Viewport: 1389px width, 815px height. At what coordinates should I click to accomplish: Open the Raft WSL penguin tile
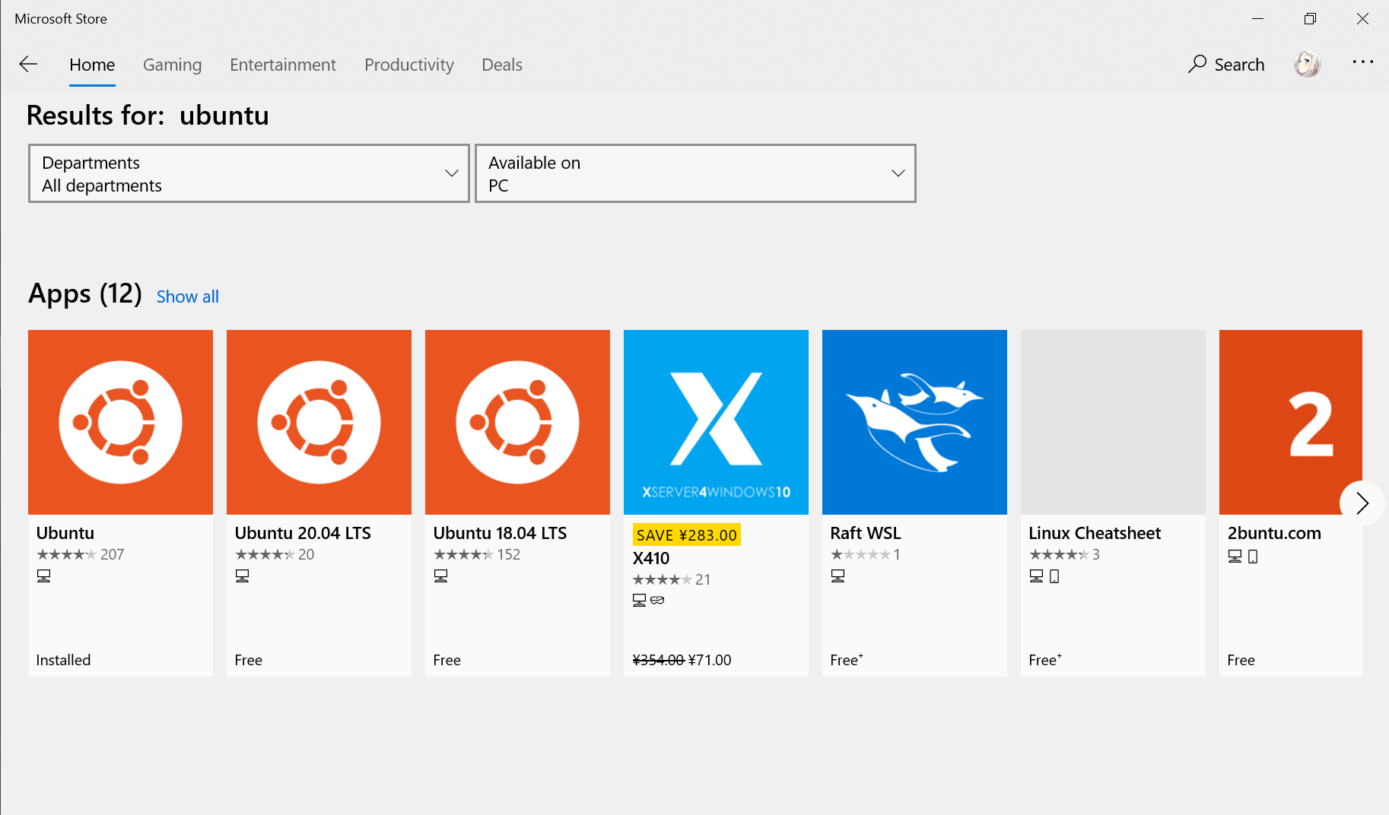pyautogui.click(x=914, y=422)
